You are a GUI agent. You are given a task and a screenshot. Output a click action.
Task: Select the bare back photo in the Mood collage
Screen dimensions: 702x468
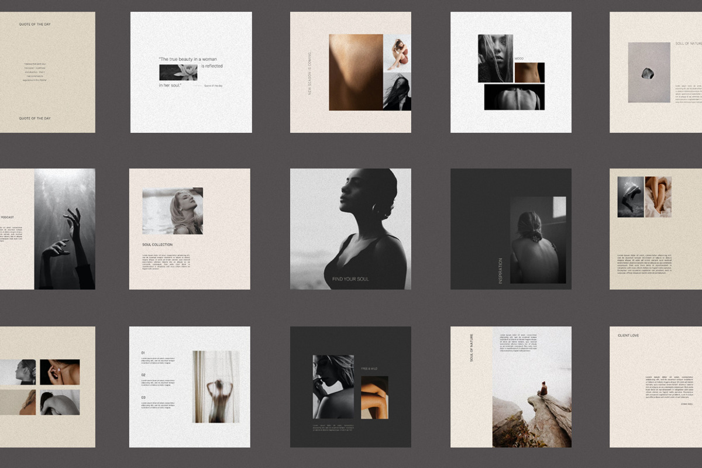click(514, 97)
